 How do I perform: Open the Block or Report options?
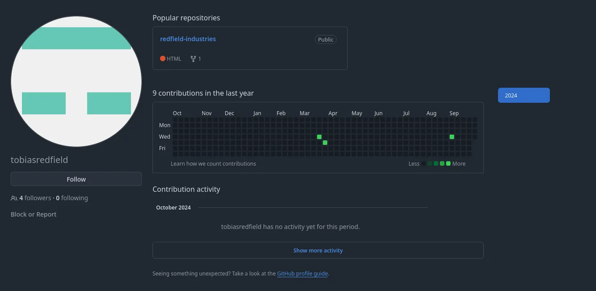coord(33,214)
